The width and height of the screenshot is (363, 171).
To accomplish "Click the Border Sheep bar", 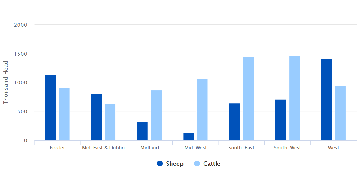I will pos(50,108).
